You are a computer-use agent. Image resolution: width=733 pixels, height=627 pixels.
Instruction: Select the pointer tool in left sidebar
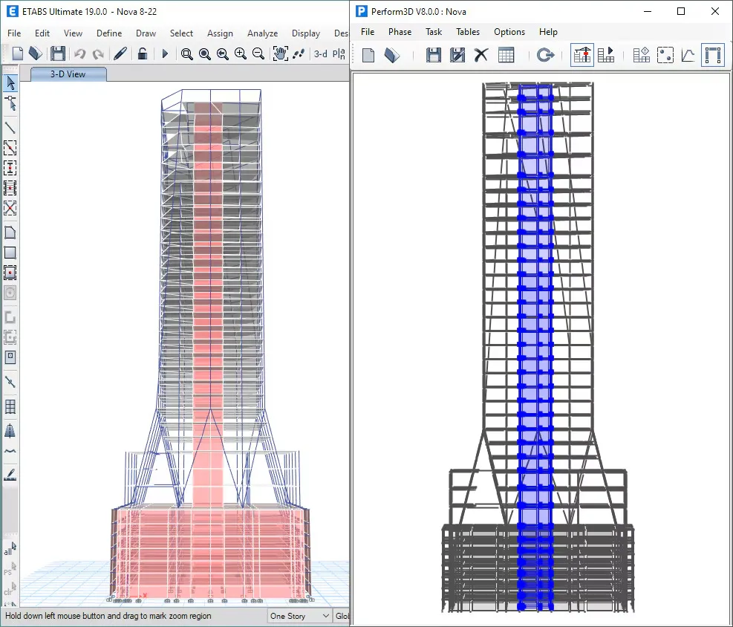tap(10, 82)
